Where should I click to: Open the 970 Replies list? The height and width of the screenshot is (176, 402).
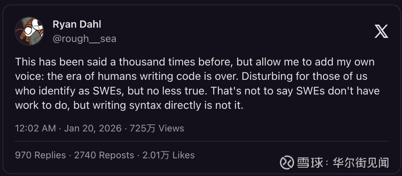tap(40, 155)
